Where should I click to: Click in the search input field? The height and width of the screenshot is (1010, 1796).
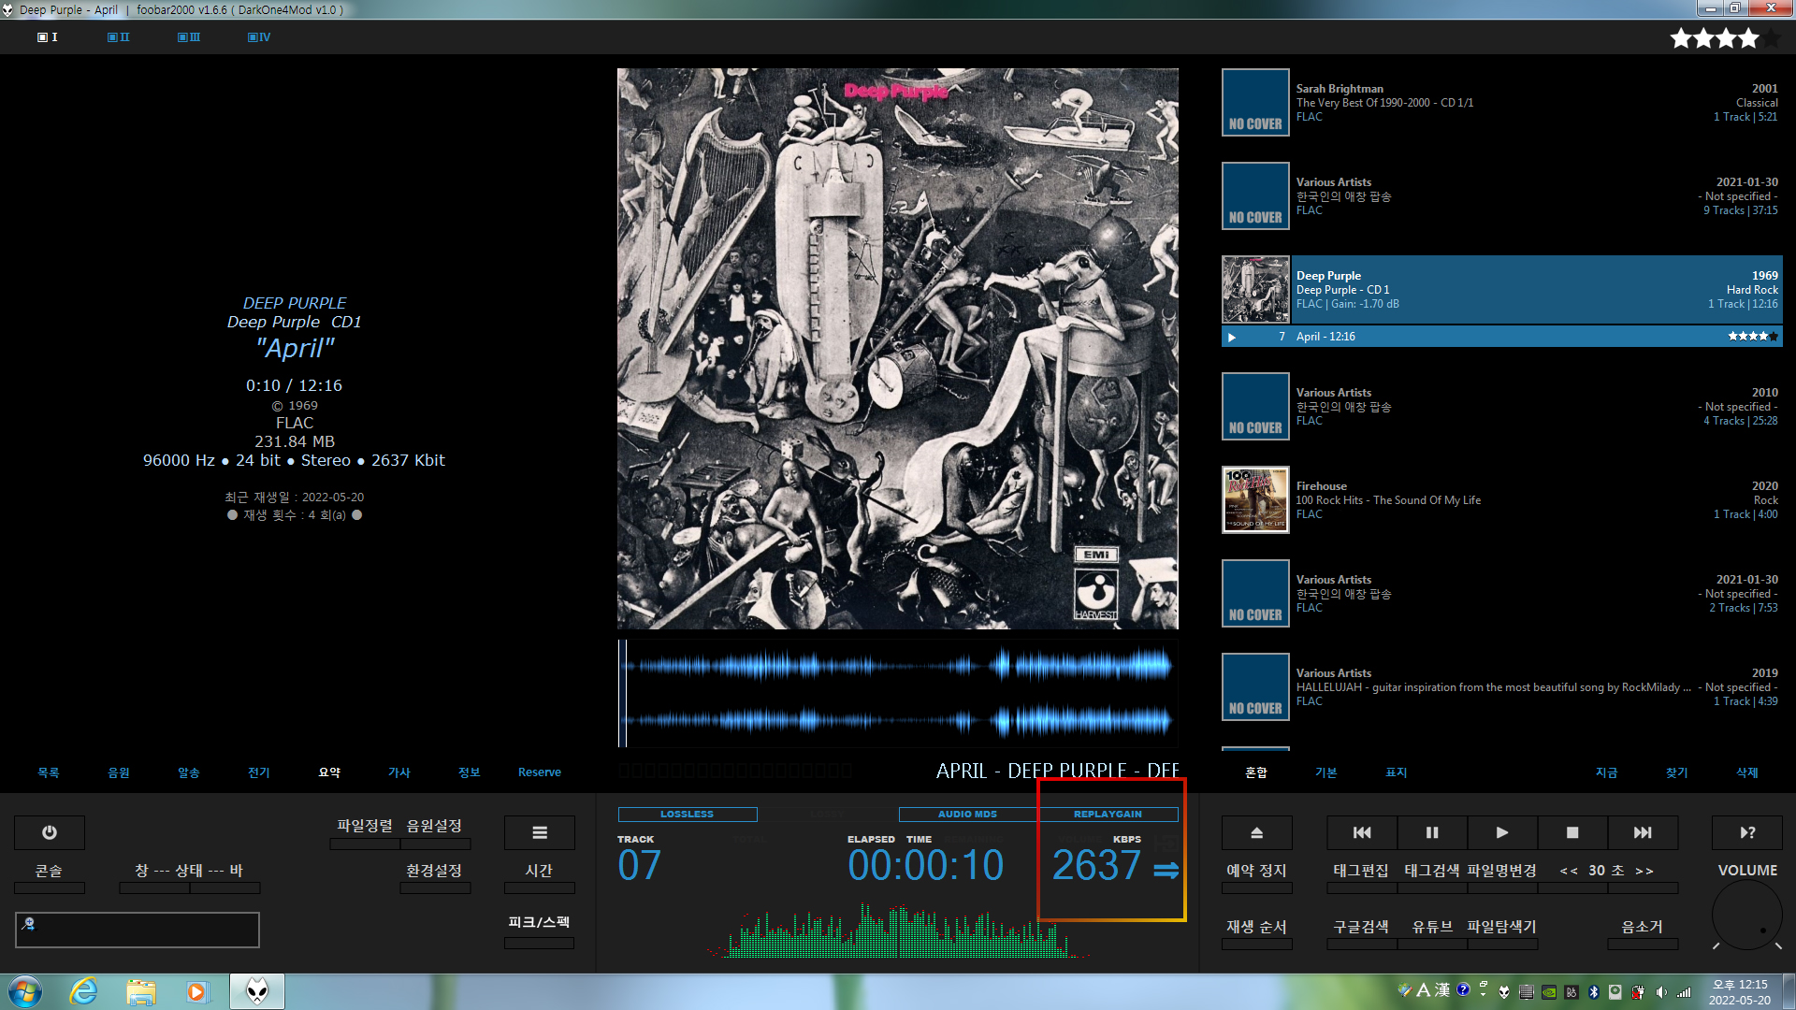point(138,930)
